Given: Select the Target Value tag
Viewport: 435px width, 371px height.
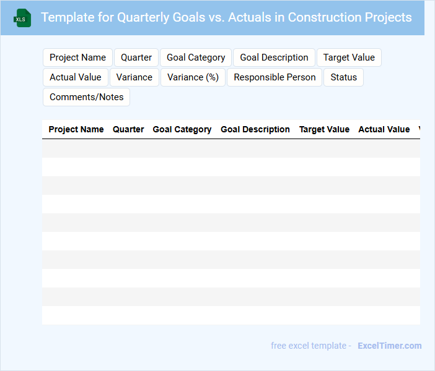Looking at the screenshot, I should click(x=349, y=58).
